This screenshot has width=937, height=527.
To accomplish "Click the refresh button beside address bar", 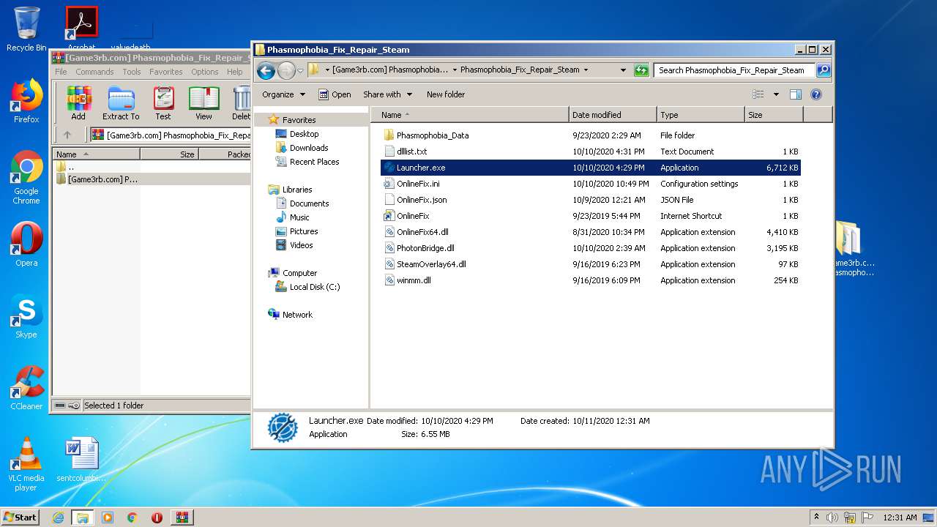I will coord(641,70).
